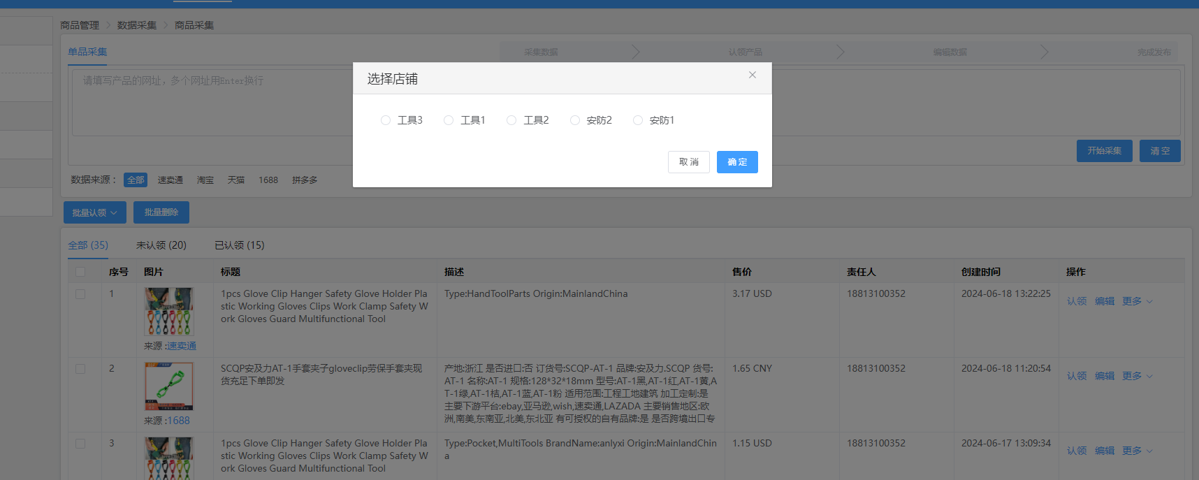Screen dimensions: 1199x480
Task: Click 认领 for row 2
Action: pos(1077,376)
